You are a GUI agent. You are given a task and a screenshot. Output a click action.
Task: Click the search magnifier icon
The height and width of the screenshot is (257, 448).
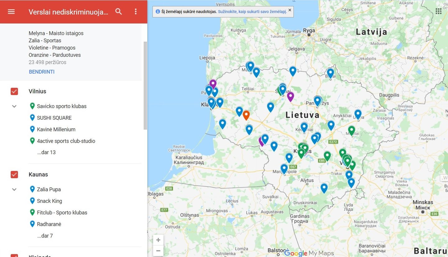pos(119,12)
